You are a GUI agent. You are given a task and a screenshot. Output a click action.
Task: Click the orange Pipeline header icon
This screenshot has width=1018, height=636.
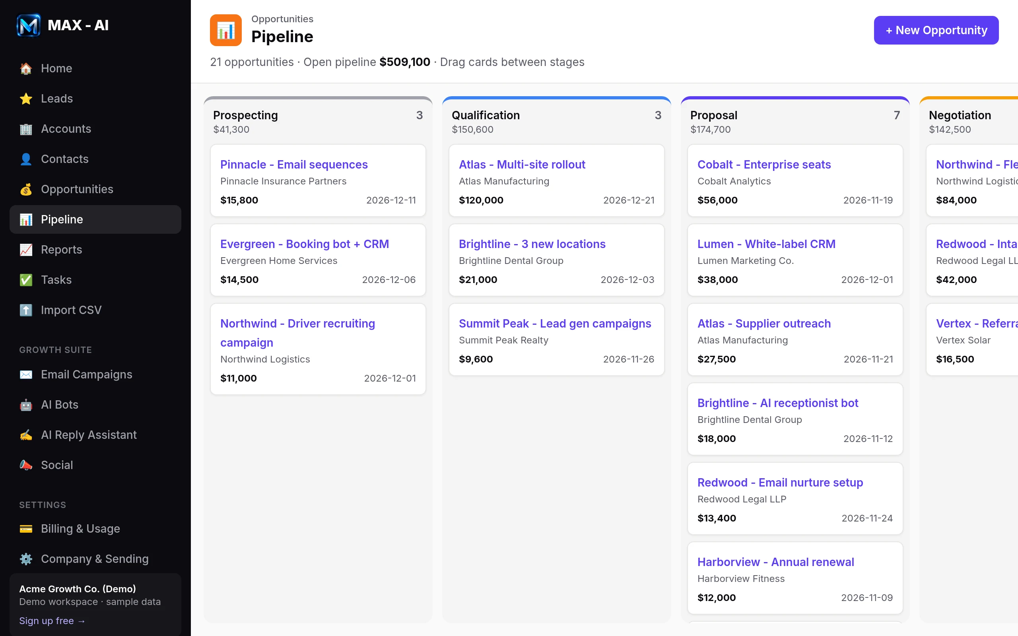pos(226,30)
